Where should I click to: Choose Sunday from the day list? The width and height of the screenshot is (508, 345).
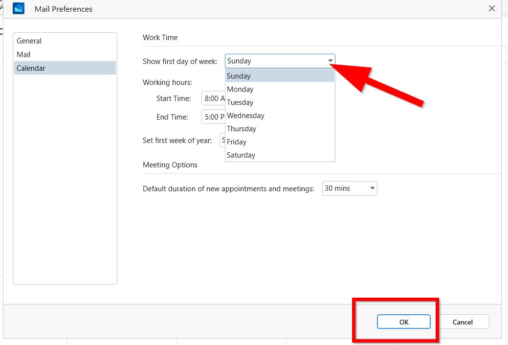[280, 76]
